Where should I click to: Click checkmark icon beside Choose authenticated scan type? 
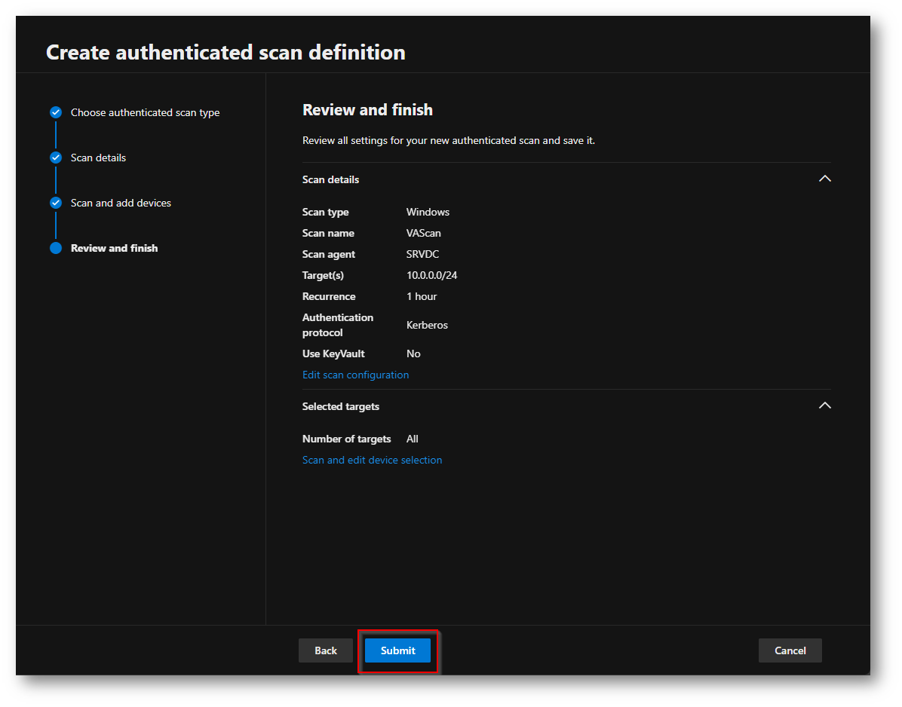coord(56,112)
